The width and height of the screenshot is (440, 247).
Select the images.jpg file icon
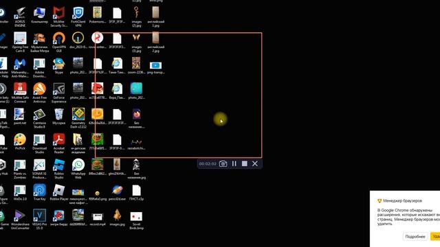(117, 218)
